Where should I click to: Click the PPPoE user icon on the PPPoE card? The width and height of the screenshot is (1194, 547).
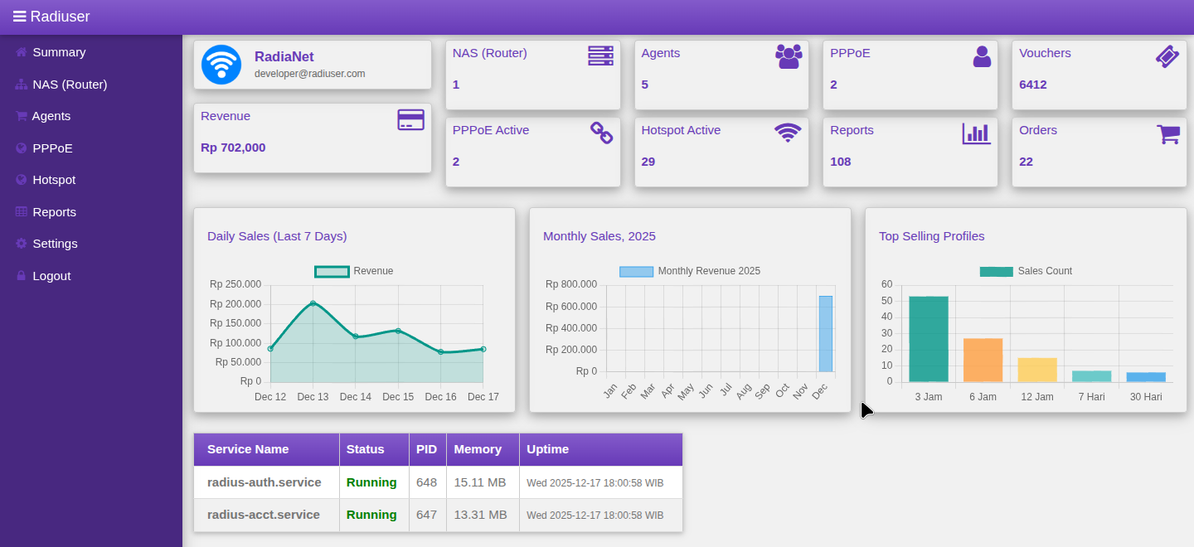click(x=982, y=56)
